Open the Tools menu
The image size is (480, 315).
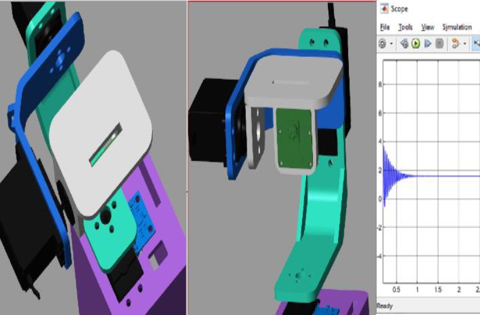coord(405,27)
